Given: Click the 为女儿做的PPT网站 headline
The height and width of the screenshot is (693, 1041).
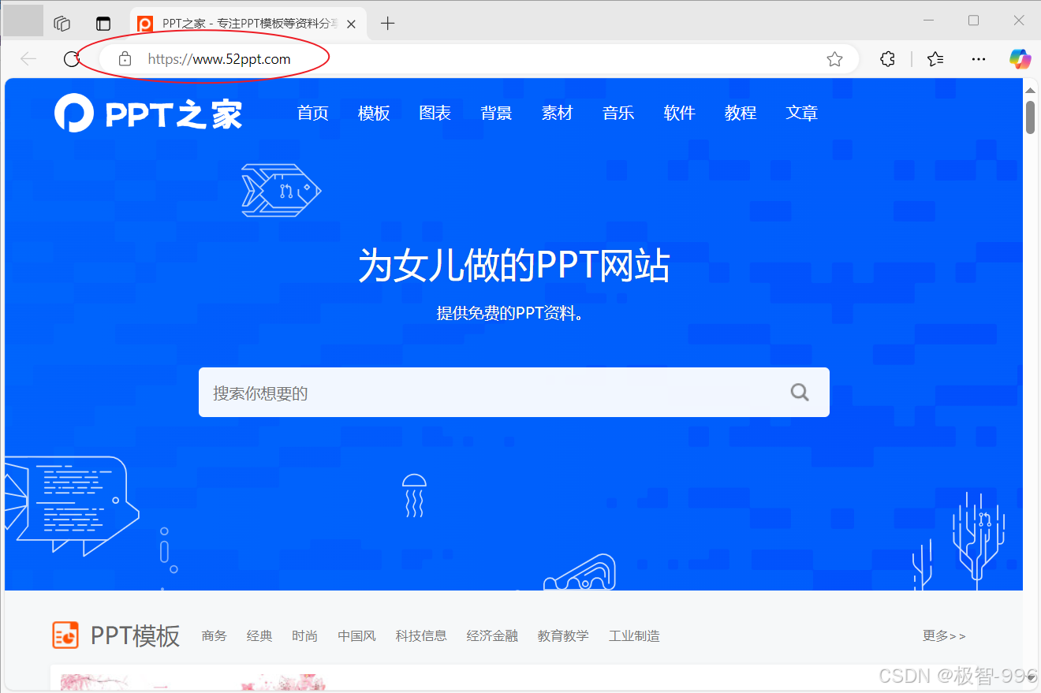Looking at the screenshot, I should [x=514, y=265].
